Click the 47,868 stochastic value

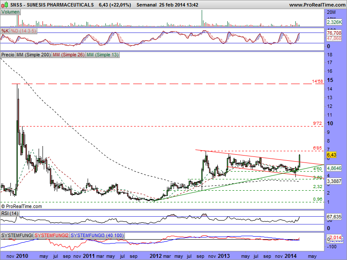334,38
